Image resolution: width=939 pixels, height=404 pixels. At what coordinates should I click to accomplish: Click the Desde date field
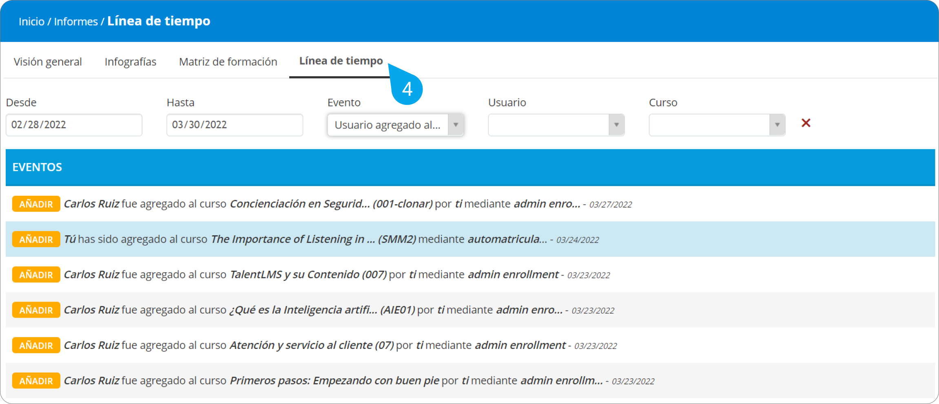point(74,125)
